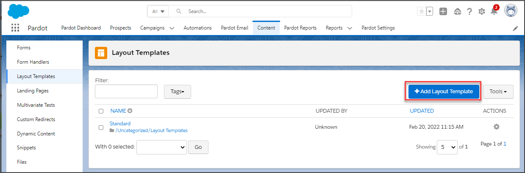Open the App Launcher grid icon
This screenshot has height=173, width=525.
coord(15,28)
